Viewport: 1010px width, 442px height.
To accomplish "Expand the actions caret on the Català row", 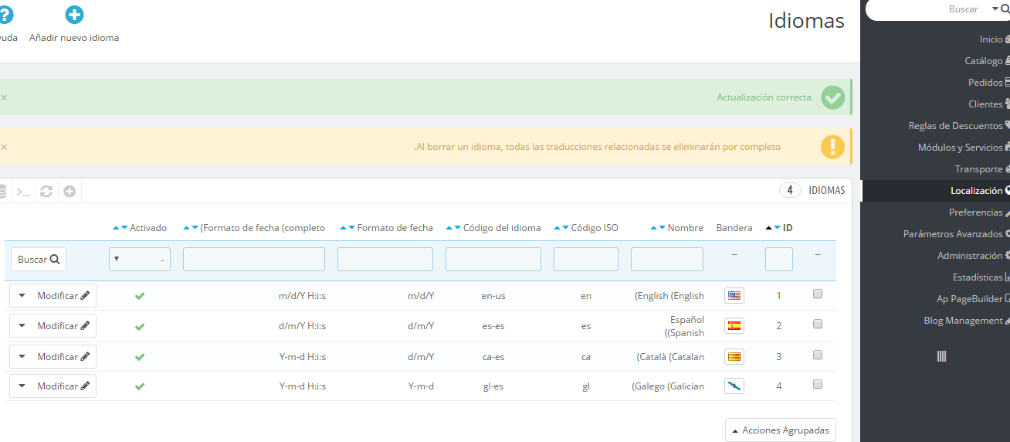I will (x=22, y=356).
